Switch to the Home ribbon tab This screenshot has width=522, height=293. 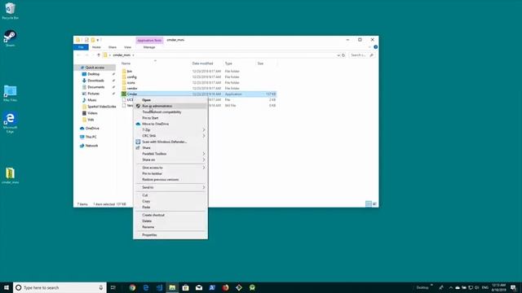(x=96, y=47)
